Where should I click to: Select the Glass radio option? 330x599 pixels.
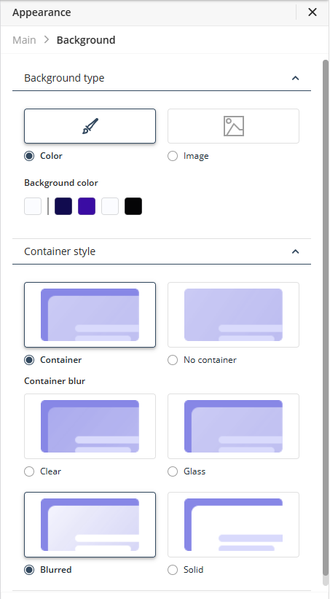(173, 471)
